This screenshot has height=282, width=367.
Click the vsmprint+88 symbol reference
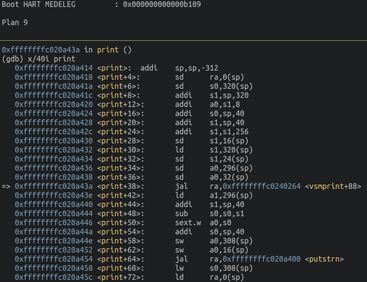(333, 186)
